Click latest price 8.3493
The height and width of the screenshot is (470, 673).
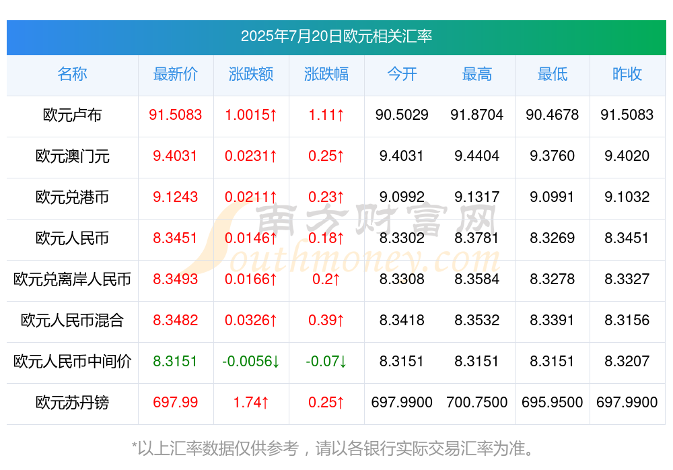[x=176, y=279]
